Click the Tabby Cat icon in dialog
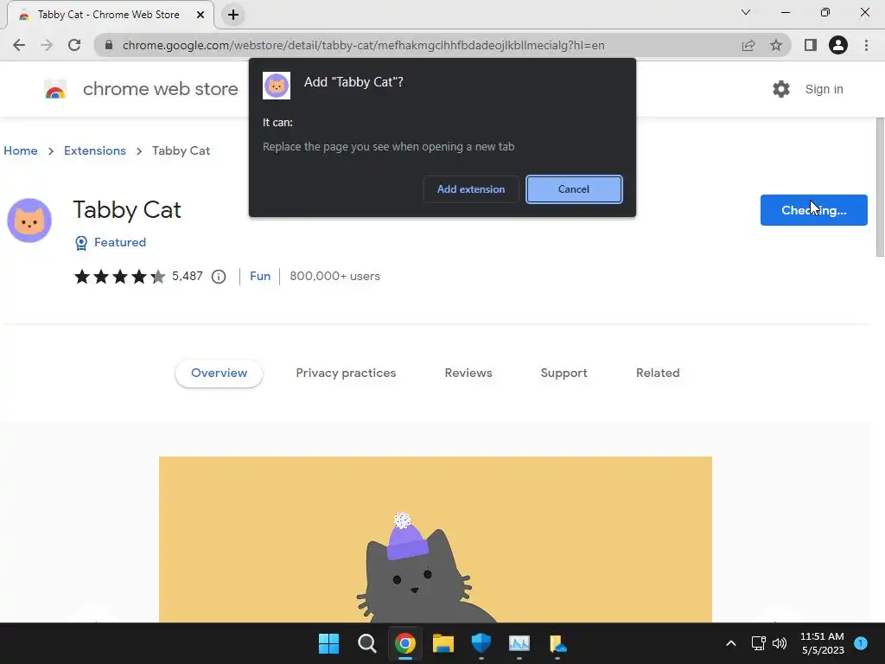Image resolution: width=885 pixels, height=664 pixels. click(277, 86)
